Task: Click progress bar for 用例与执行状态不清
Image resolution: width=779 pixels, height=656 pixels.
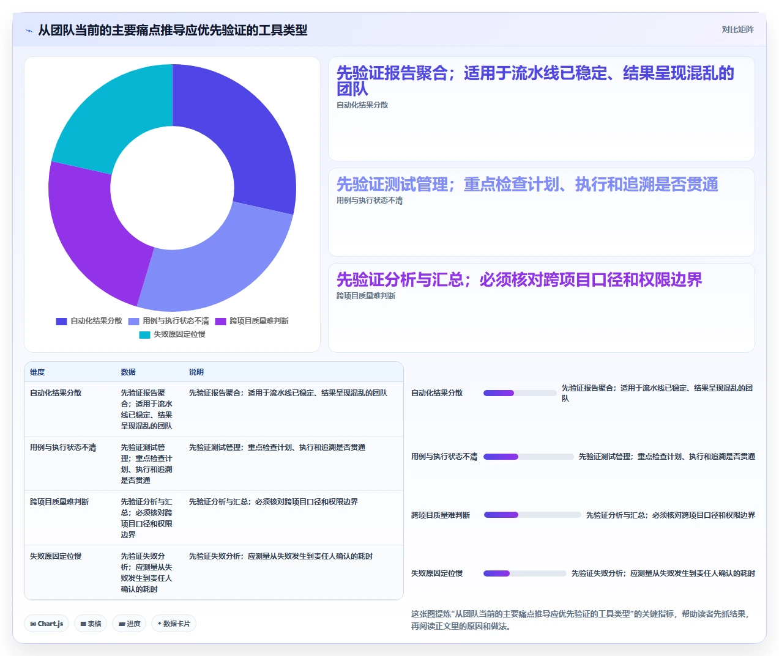Action: pyautogui.click(x=529, y=457)
